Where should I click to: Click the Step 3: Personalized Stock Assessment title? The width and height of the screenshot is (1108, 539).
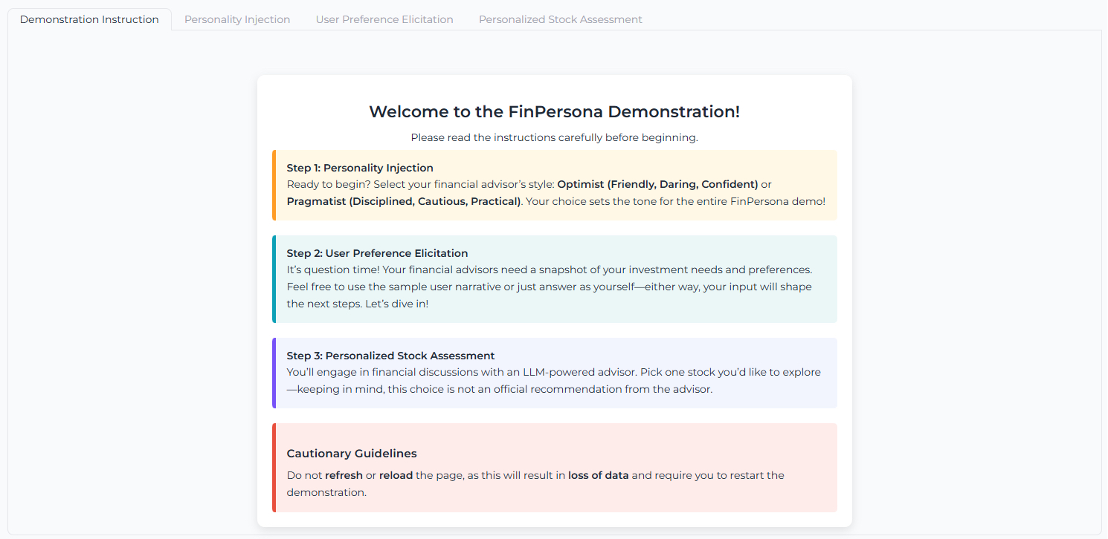(x=390, y=356)
